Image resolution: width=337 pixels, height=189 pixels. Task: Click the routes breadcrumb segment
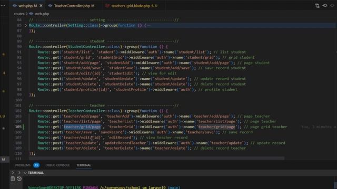pos(19,14)
